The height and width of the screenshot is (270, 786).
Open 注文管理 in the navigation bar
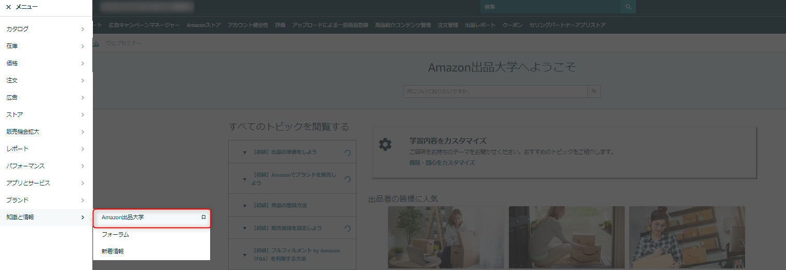pos(448,25)
